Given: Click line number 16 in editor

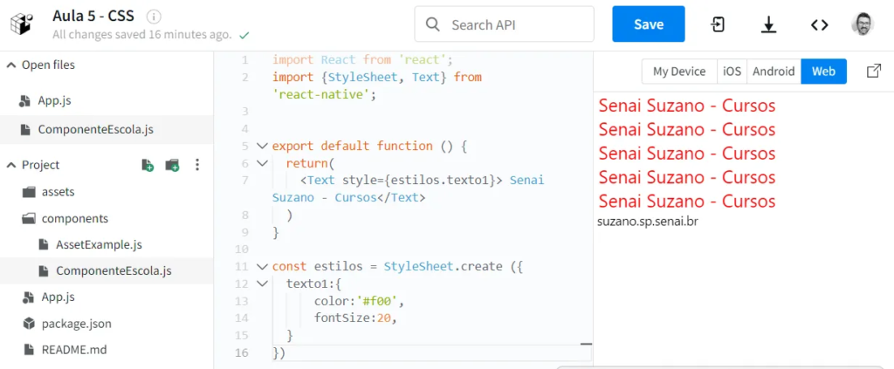Looking at the screenshot, I should (x=242, y=353).
